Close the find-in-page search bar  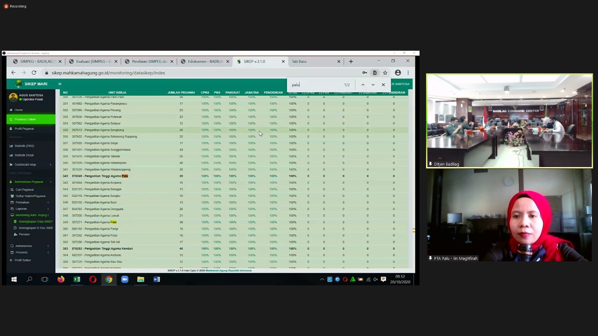(x=383, y=84)
